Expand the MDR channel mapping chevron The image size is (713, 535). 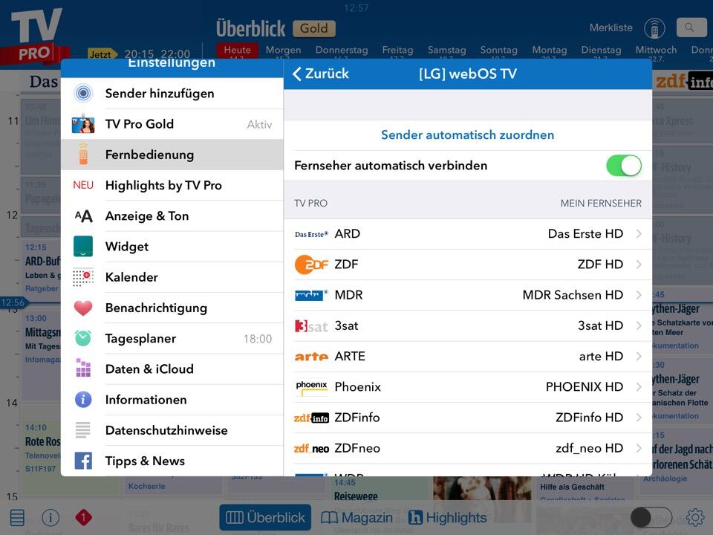coord(639,295)
